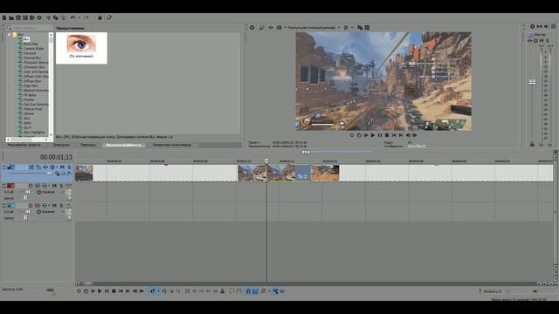Undo the last action
Screen dimensions: 559x314
pyautogui.click(x=73, y=17)
